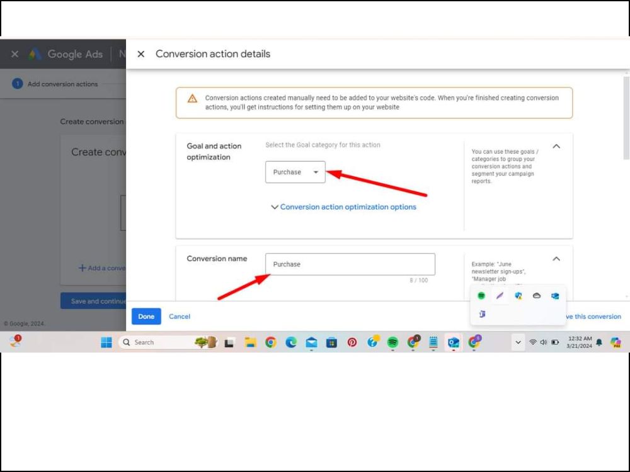The image size is (630, 472).
Task: Click the Save and continue button behind
Action: [x=93, y=301]
